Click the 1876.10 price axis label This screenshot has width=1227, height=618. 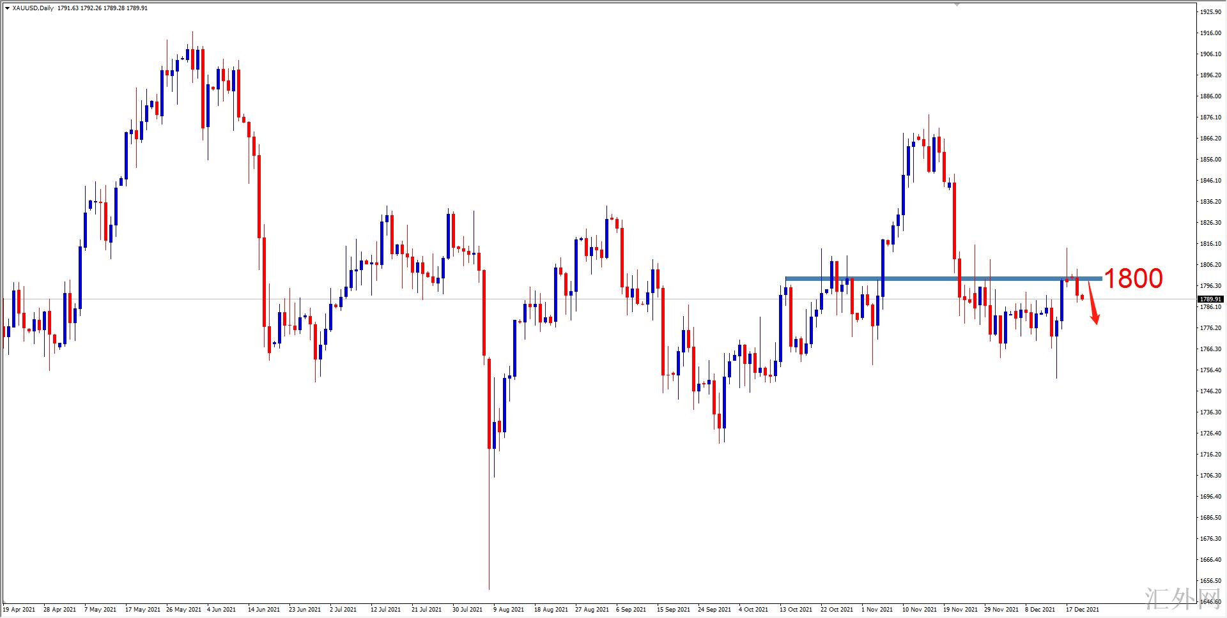point(1210,117)
